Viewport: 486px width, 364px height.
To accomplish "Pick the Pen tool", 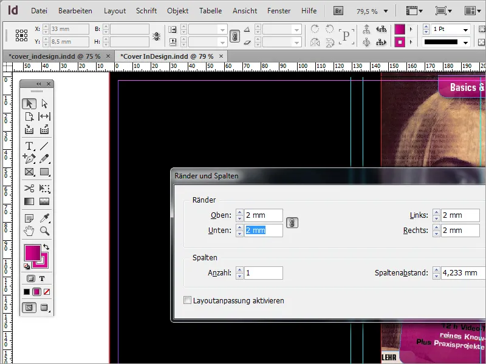I will click(x=29, y=158).
